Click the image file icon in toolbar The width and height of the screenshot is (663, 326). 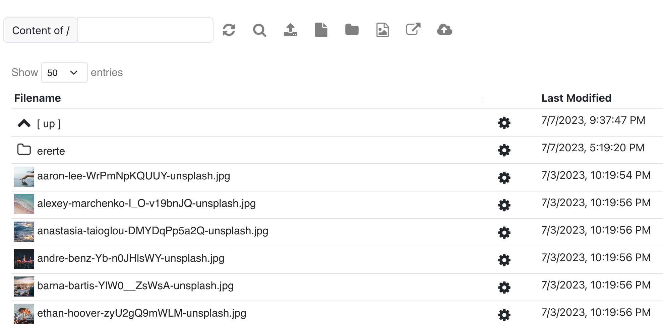tap(382, 30)
